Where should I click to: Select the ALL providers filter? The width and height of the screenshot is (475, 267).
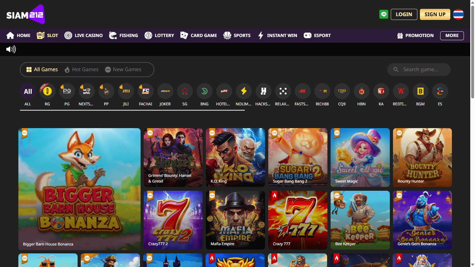28,91
